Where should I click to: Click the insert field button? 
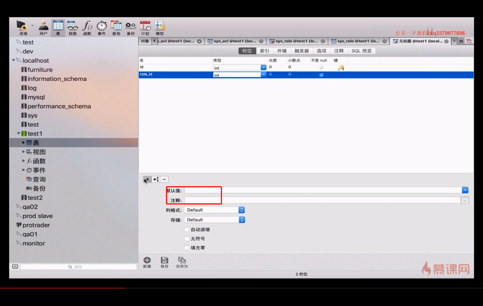coord(156,179)
